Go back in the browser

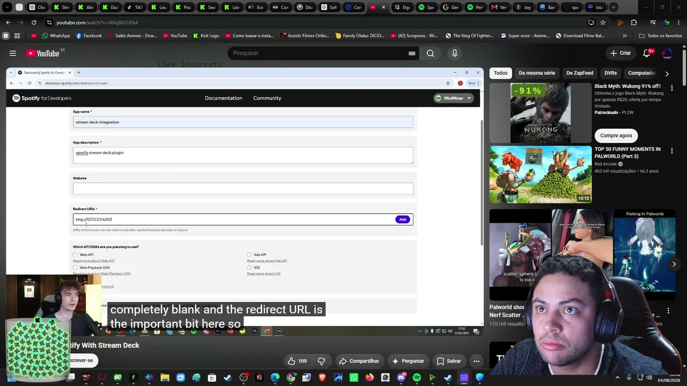pyautogui.click(x=8, y=23)
